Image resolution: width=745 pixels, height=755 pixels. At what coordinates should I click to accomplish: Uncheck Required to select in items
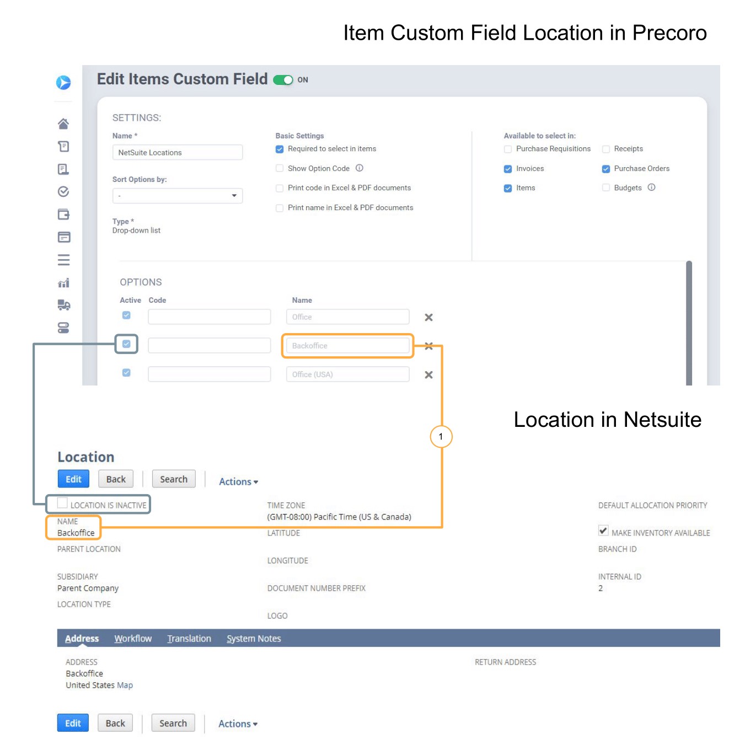280,149
